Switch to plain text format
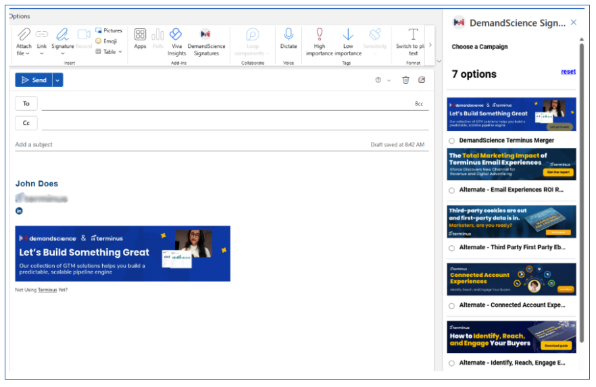 411,42
